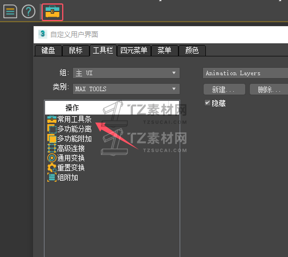Toggle the 隐藏 checkbox

[x=208, y=103]
